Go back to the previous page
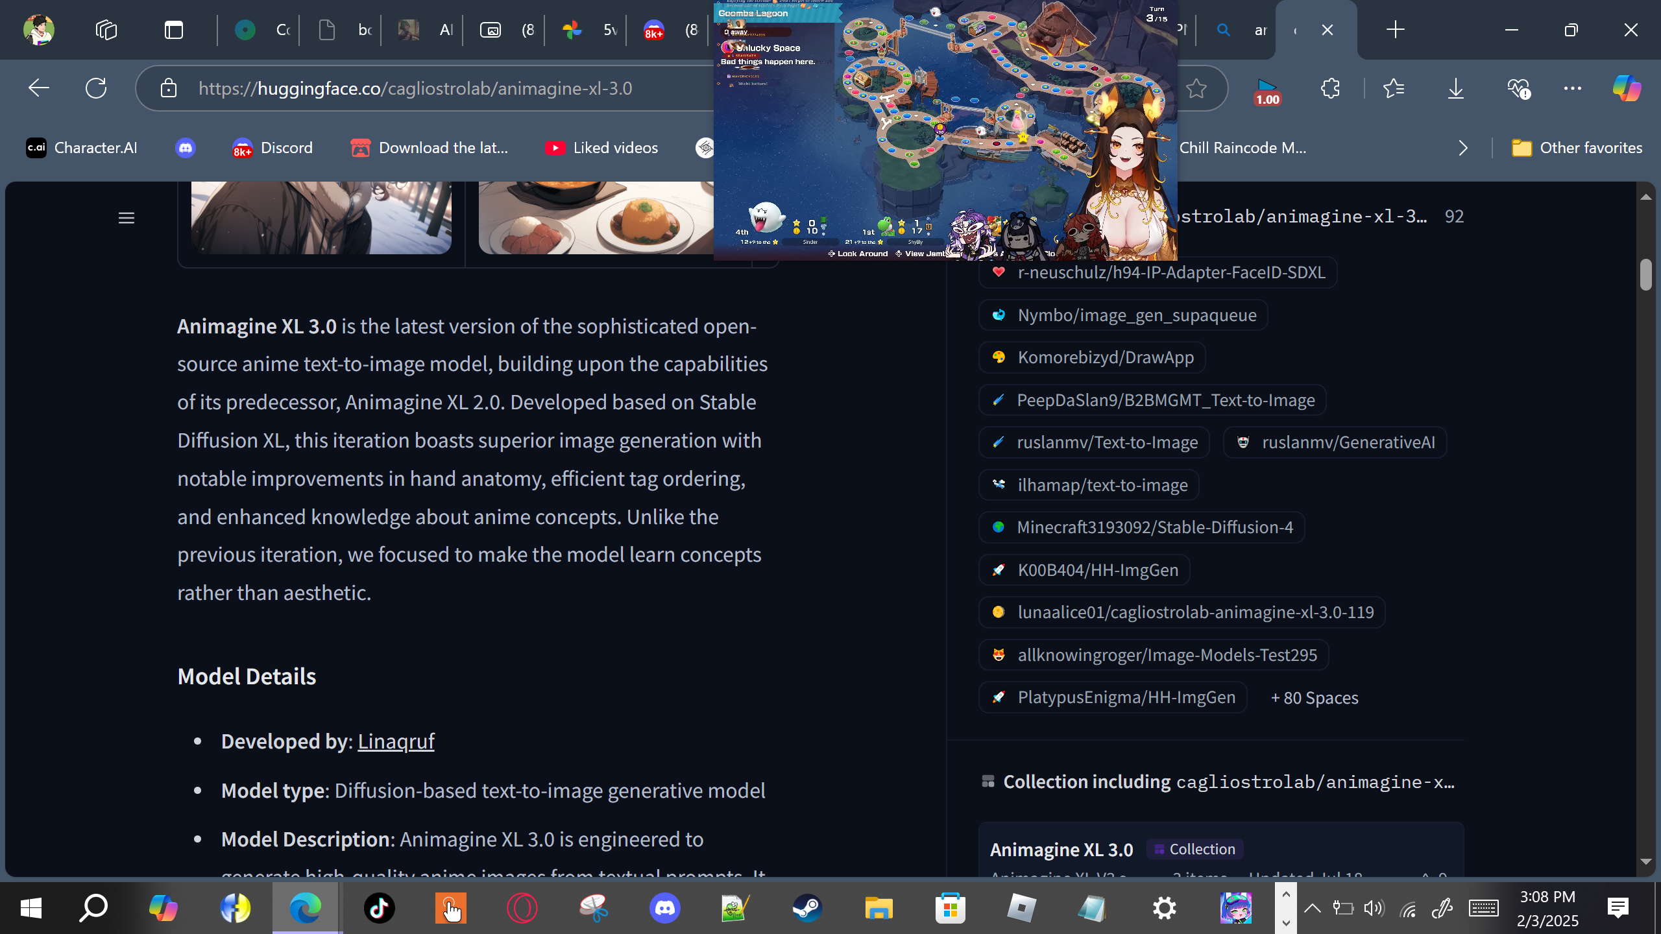 39,88
